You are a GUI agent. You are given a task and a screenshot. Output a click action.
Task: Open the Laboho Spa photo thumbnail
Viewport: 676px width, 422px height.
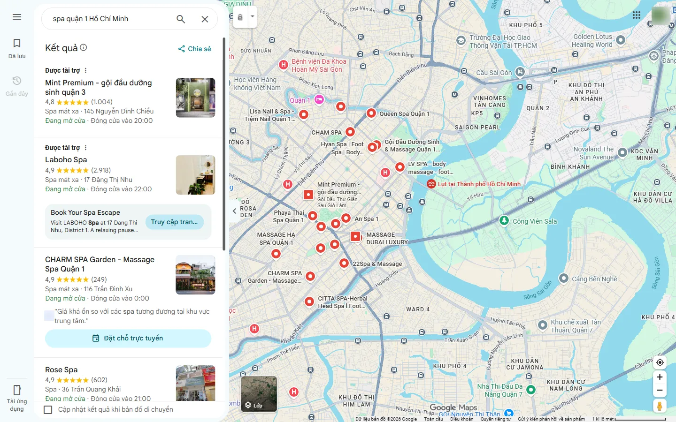[x=195, y=175]
